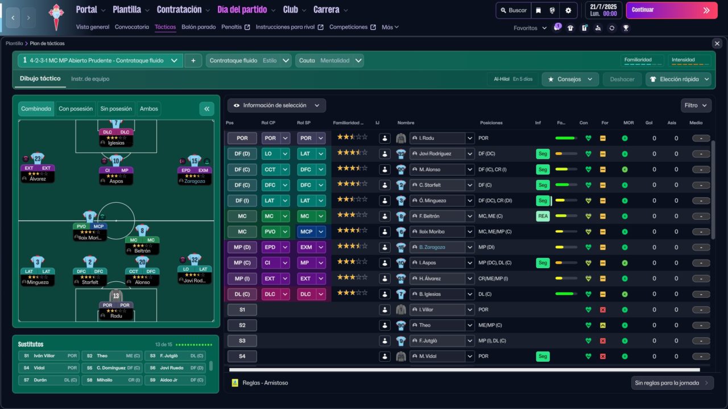The width and height of the screenshot is (728, 409).
Task: Click the globe icon in top bar
Action: tap(553, 10)
